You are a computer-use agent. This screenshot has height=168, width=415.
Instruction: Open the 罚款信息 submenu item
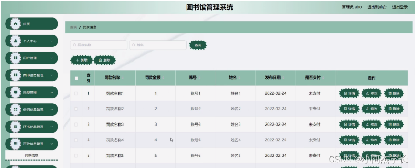[31, 155]
